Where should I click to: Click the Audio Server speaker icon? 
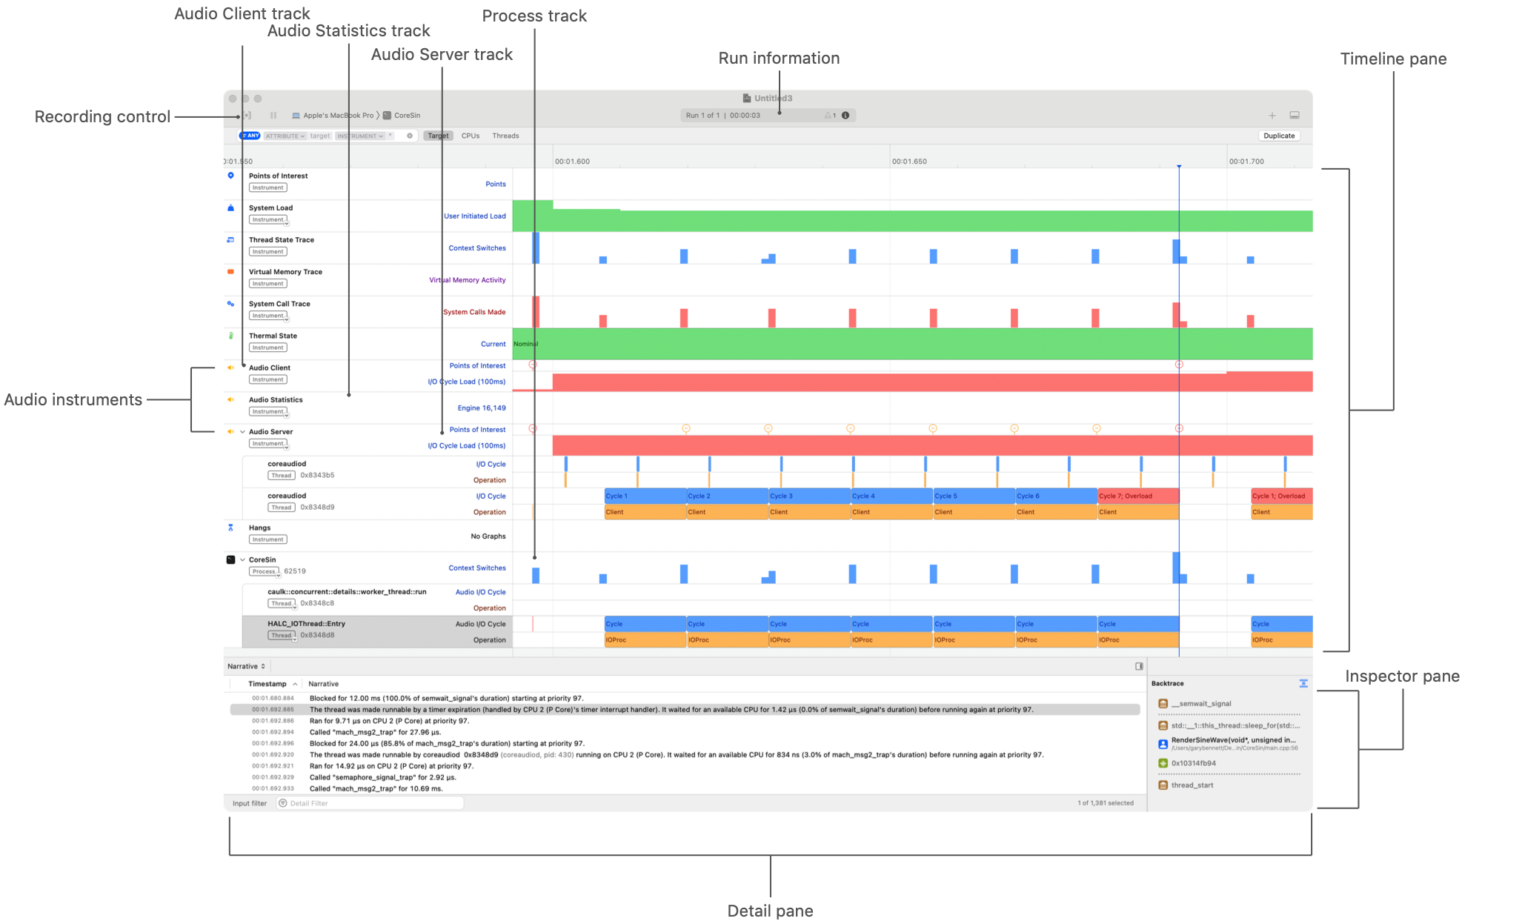point(230,431)
